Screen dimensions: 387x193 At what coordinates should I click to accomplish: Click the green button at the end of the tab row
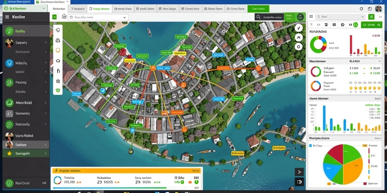(258, 9)
